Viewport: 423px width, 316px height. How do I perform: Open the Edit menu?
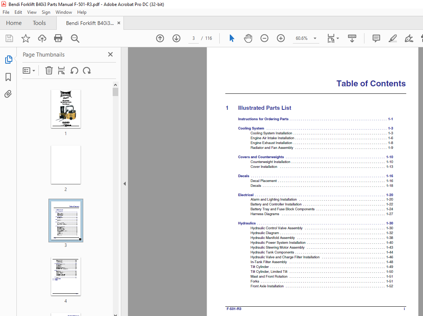18,12
